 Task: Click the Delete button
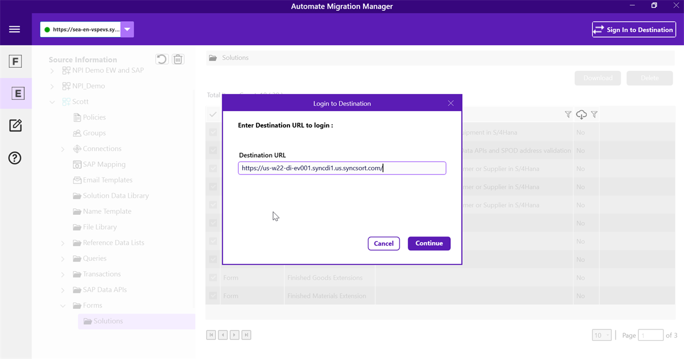tap(649, 78)
